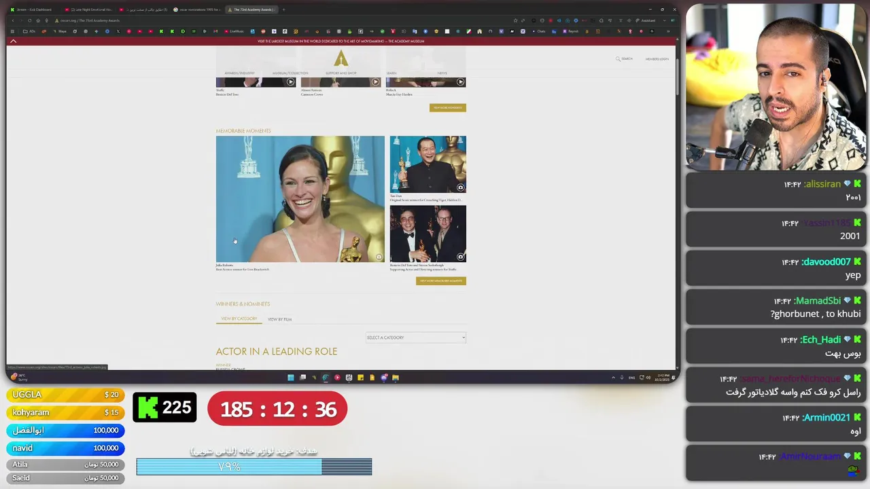Select View by Category tab
Screen dimensions: 870x489
click(239, 319)
